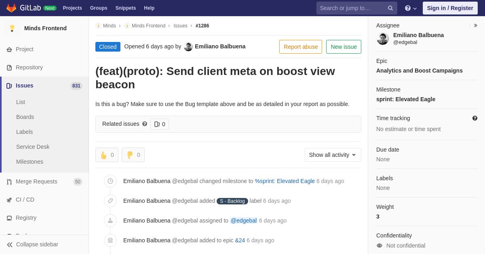This screenshot has height=254, width=485.
Task: Click the assignment person icon in activity
Action: coord(110,221)
